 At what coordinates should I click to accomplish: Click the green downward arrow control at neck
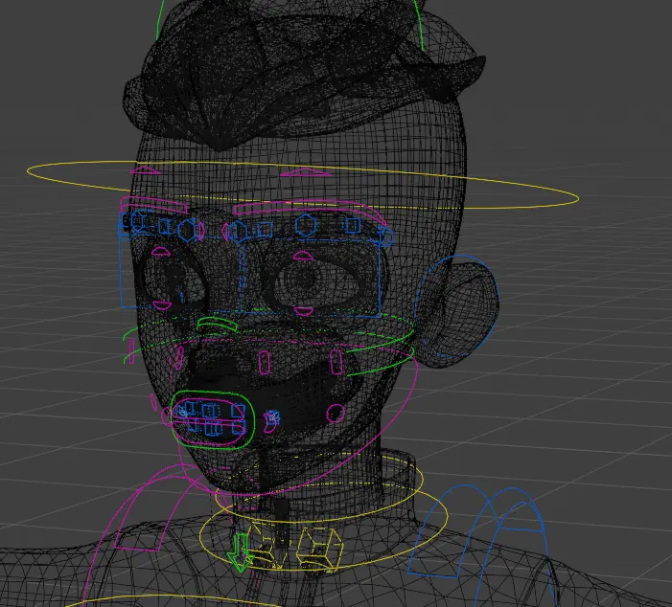click(x=240, y=552)
